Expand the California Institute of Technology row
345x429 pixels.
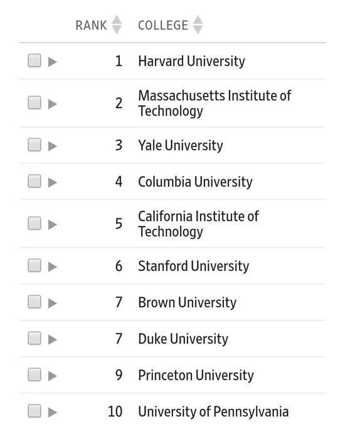pyautogui.click(x=52, y=225)
